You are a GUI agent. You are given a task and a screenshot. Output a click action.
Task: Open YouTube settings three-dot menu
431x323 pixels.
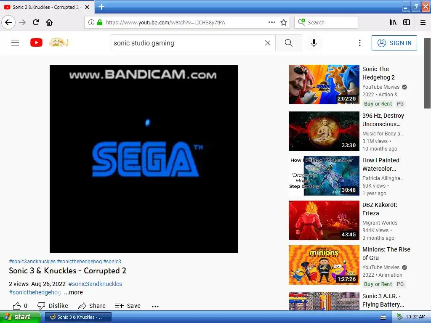point(359,43)
